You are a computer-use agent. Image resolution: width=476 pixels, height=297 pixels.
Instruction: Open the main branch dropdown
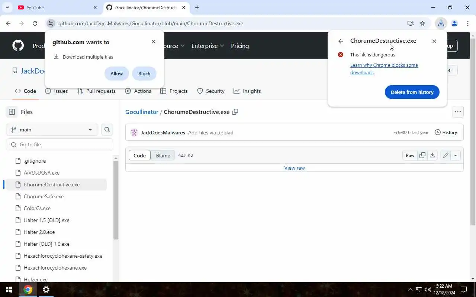pyautogui.click(x=52, y=130)
